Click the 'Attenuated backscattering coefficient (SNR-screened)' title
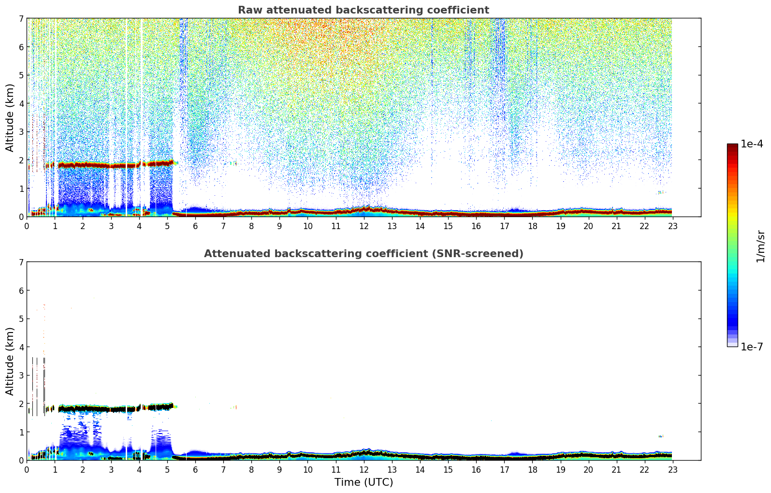 coord(364,254)
